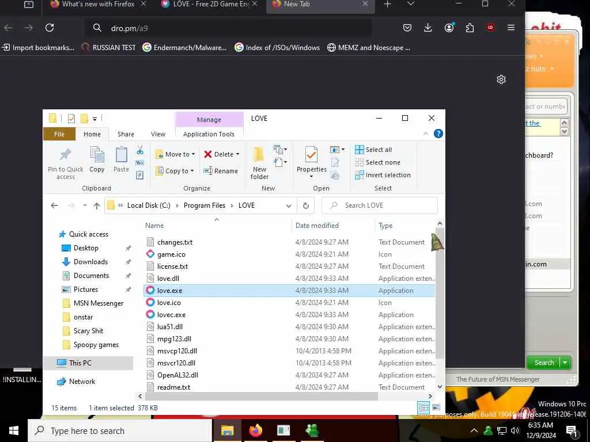Open the Move to dropdown
Screen dimensions: 590x442
point(175,154)
